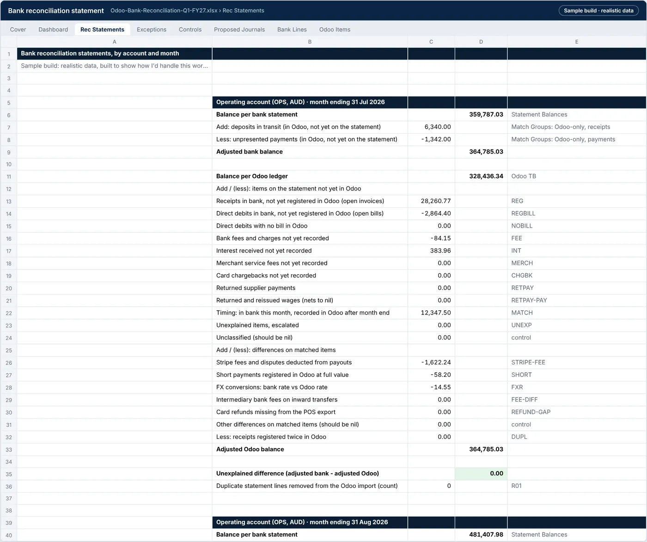Click the 'Bank reconciliation statements, by account and month' title cell
This screenshot has height=542, width=647.
[115, 54]
